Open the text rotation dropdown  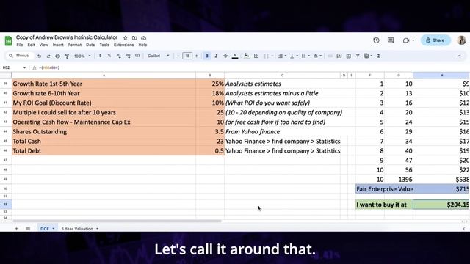[x=317, y=56]
